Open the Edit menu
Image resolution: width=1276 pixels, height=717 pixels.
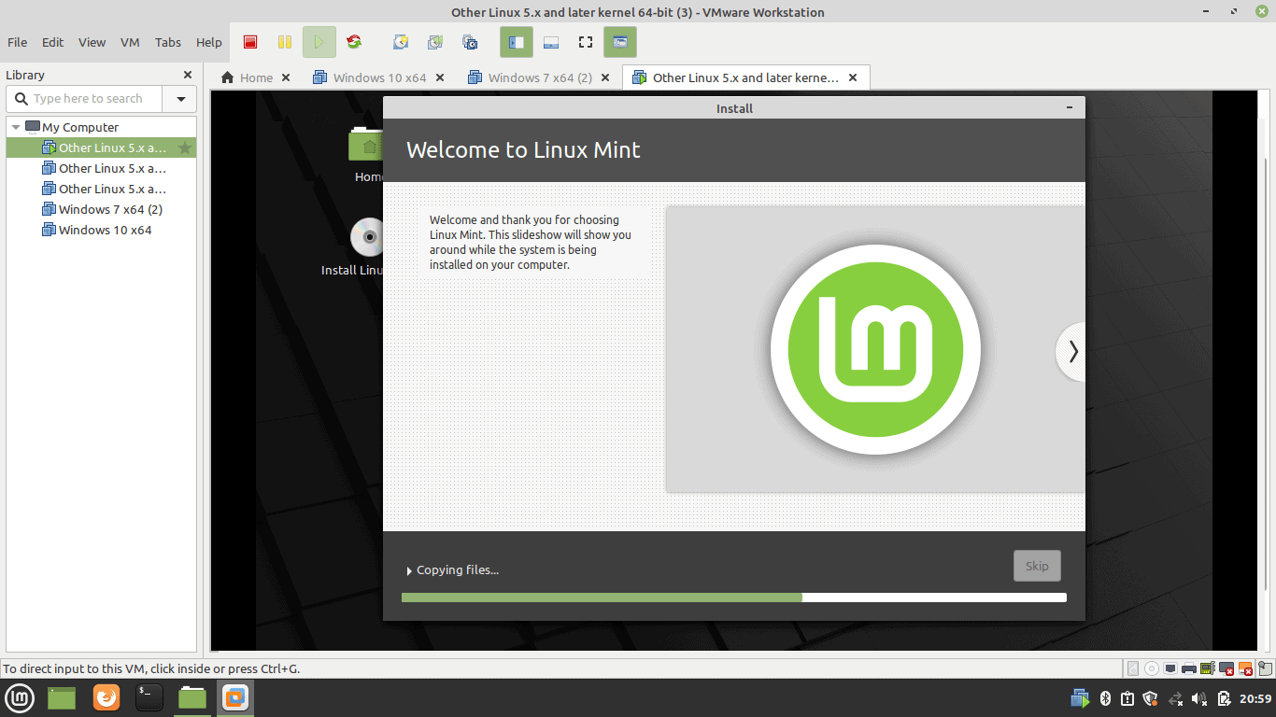(53, 42)
